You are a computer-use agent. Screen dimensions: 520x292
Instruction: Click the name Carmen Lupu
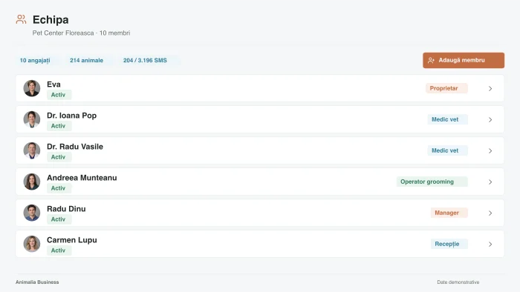[72, 239]
